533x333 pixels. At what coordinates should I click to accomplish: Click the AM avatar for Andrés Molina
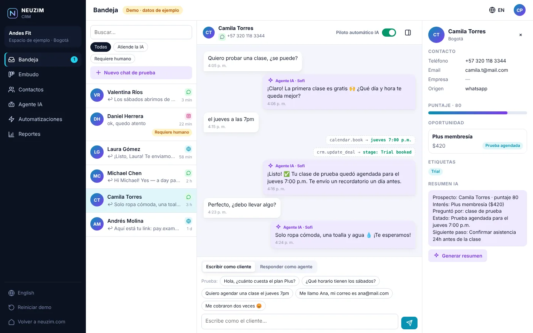[x=97, y=224]
